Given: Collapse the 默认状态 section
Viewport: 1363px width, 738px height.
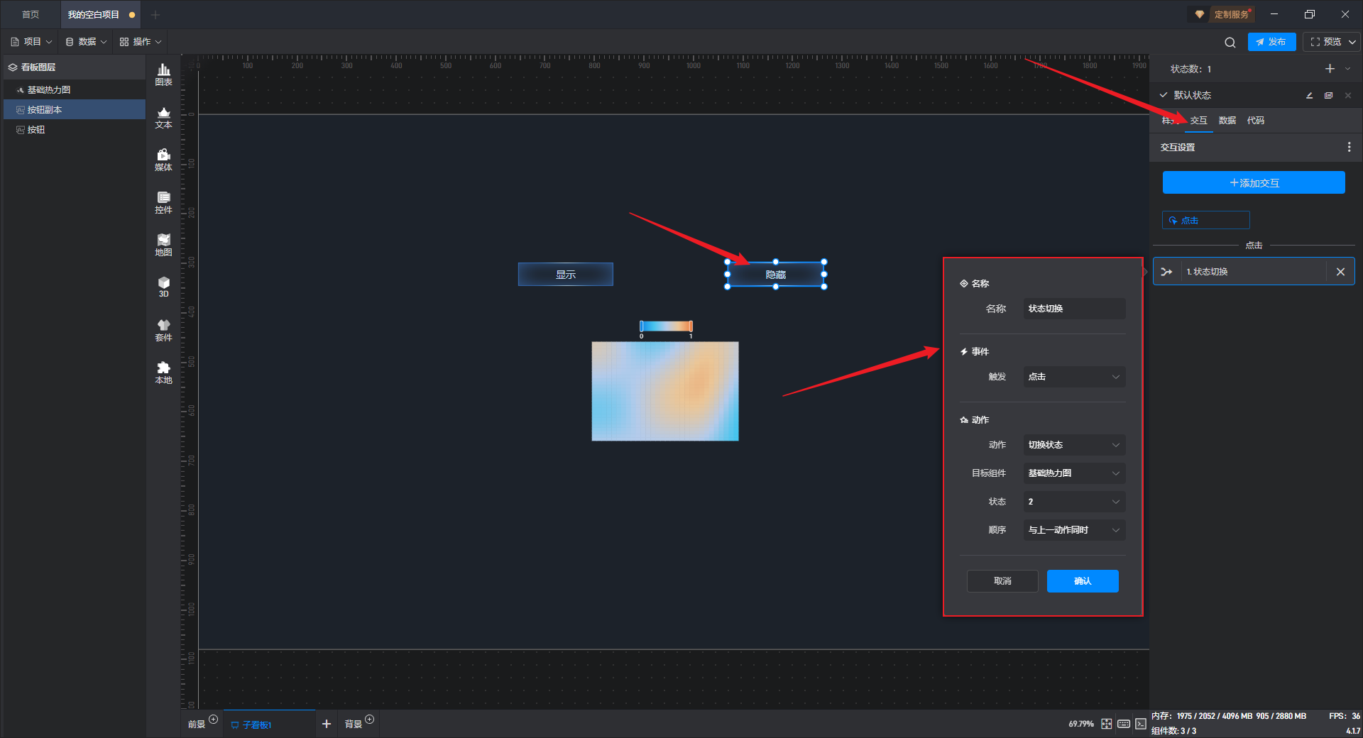Looking at the screenshot, I should 1164,95.
